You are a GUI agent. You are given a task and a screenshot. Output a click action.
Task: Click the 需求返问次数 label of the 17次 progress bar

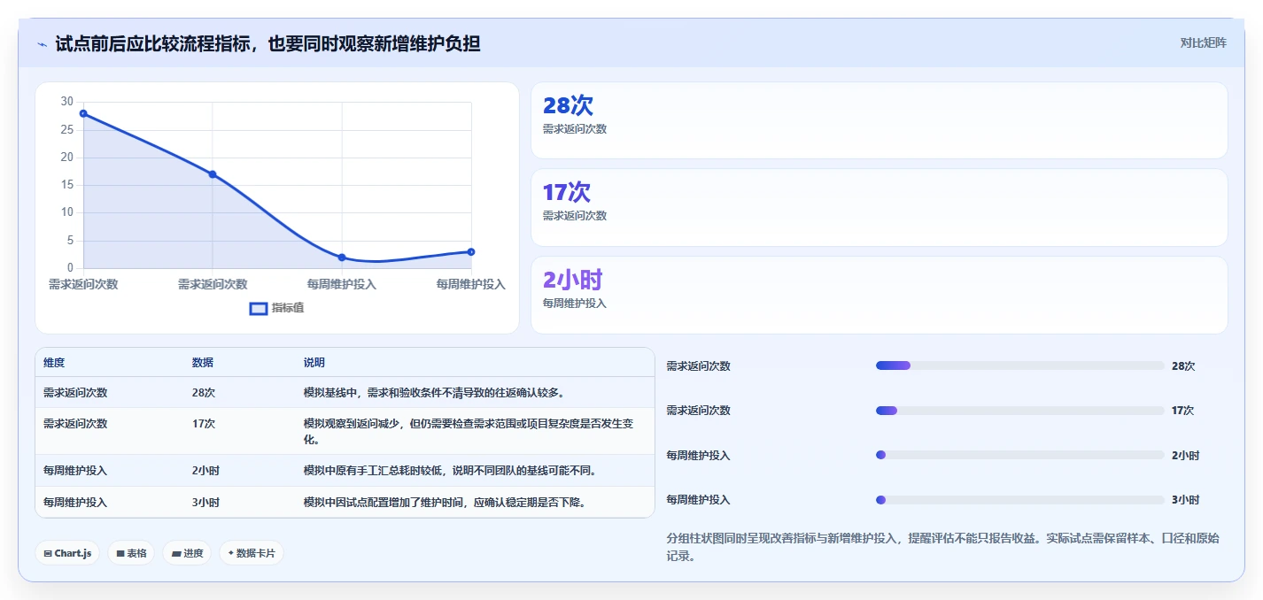[699, 411]
